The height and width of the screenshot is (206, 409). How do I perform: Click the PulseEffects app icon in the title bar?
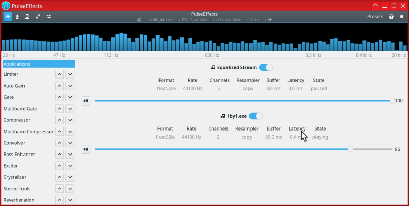[x=6, y=6]
